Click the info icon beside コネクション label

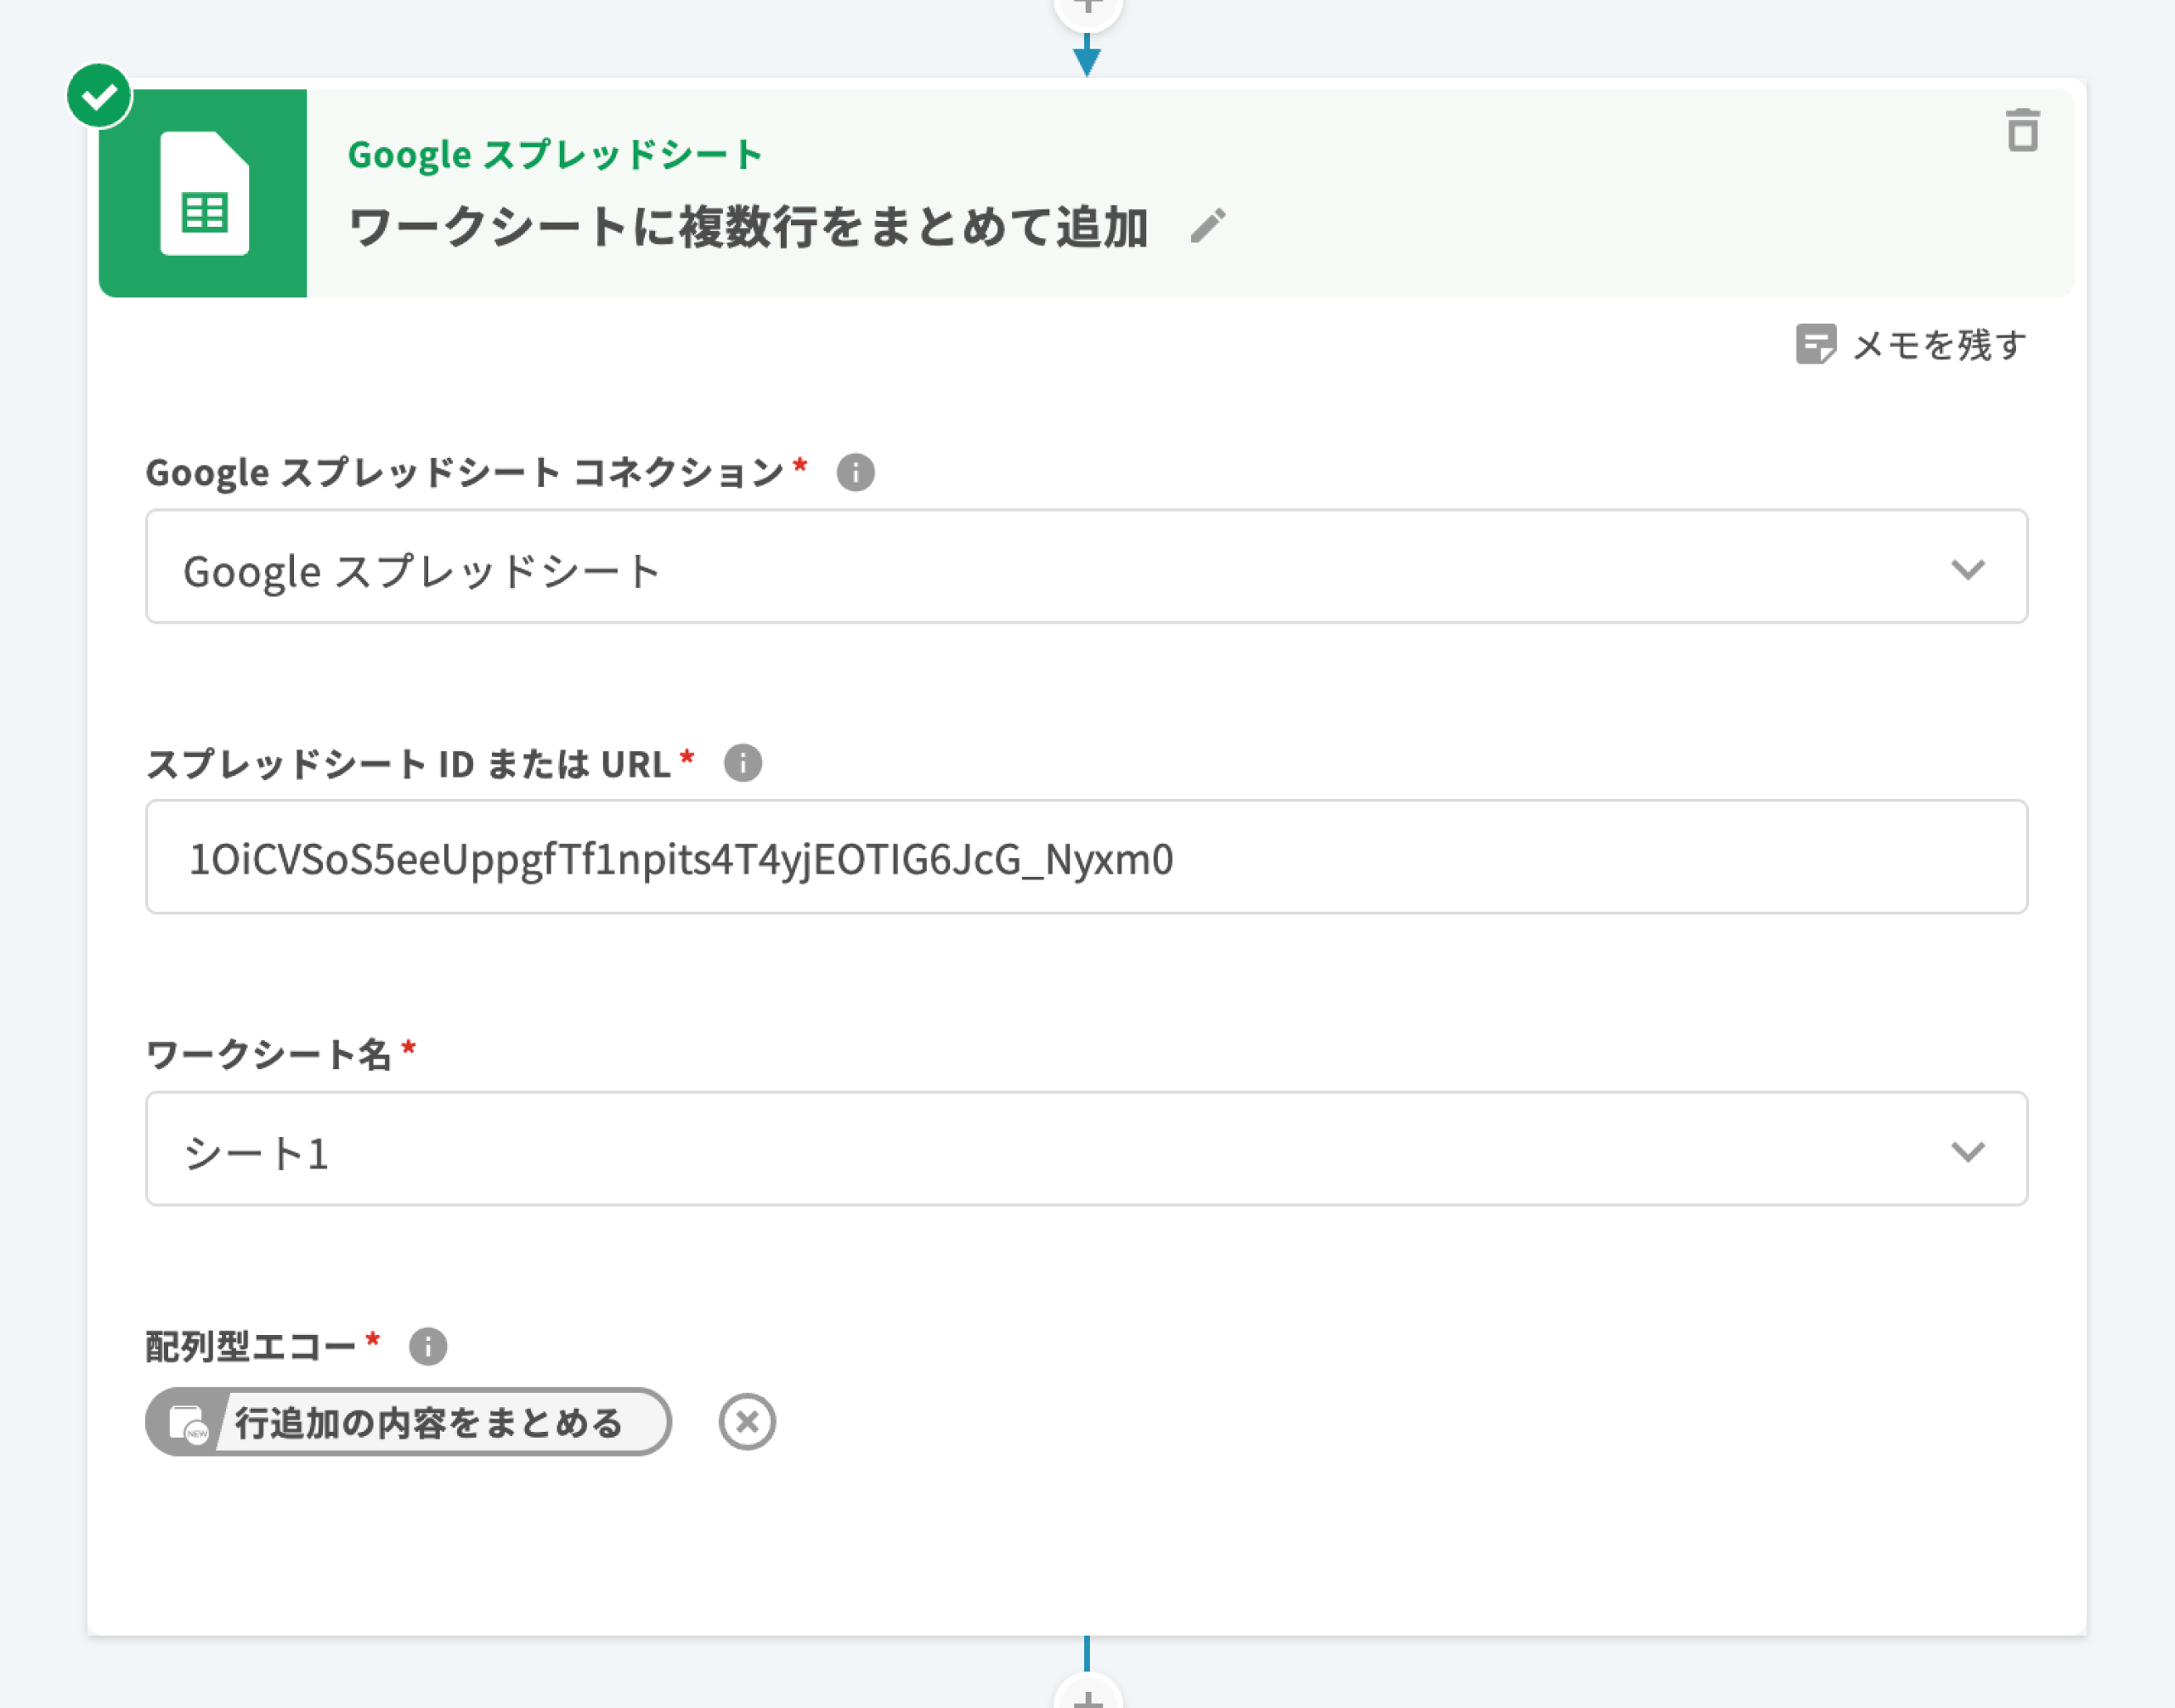coord(856,472)
